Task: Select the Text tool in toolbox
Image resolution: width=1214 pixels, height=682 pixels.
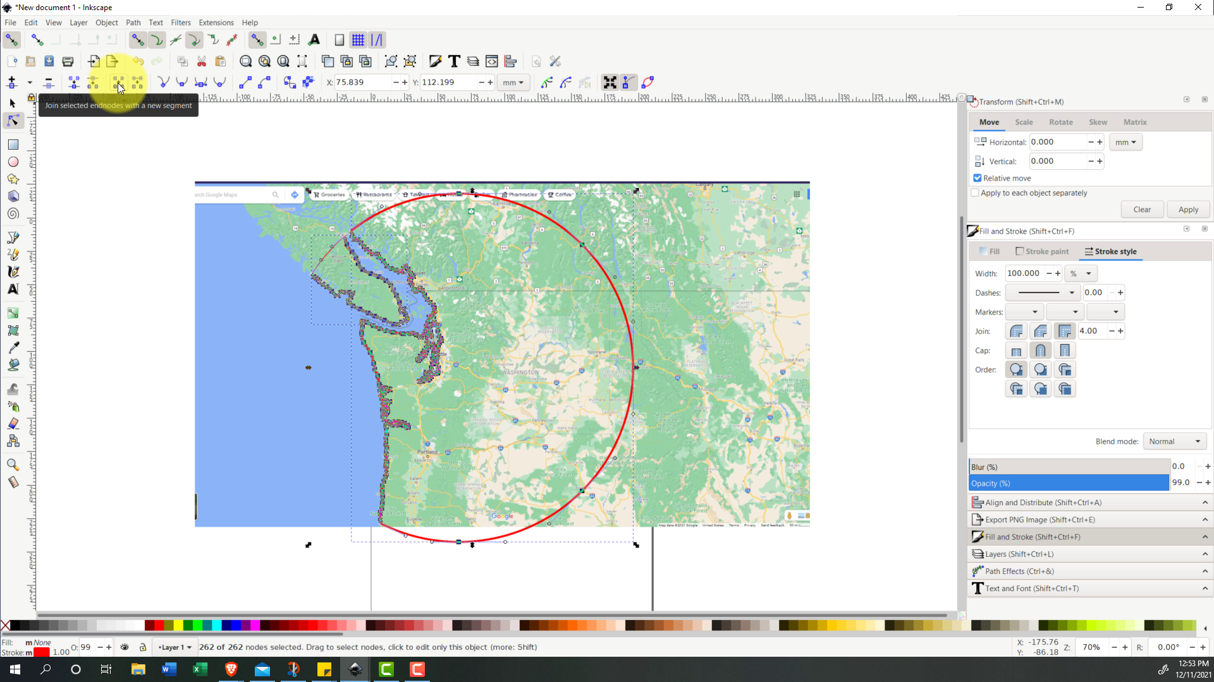Action: (13, 289)
